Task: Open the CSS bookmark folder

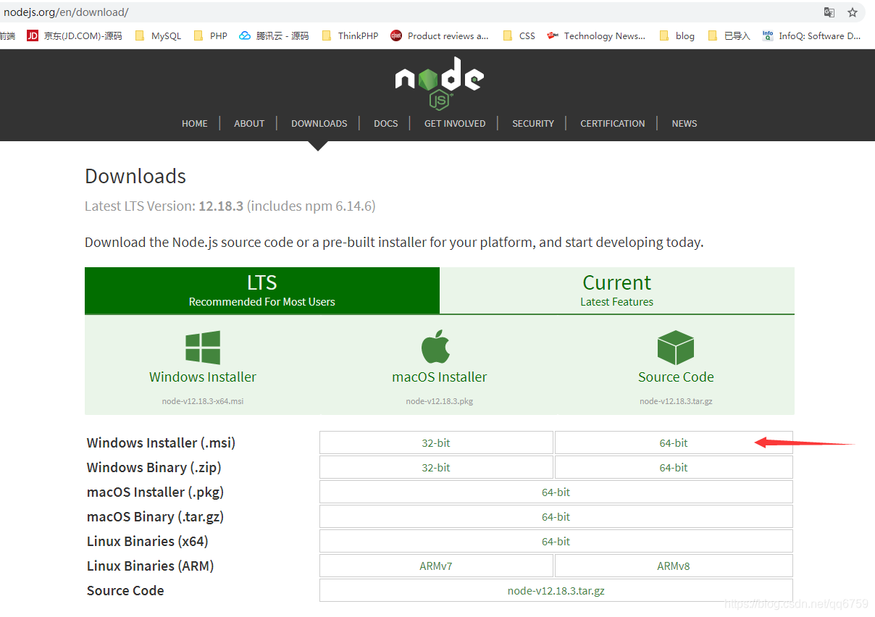Action: point(519,35)
